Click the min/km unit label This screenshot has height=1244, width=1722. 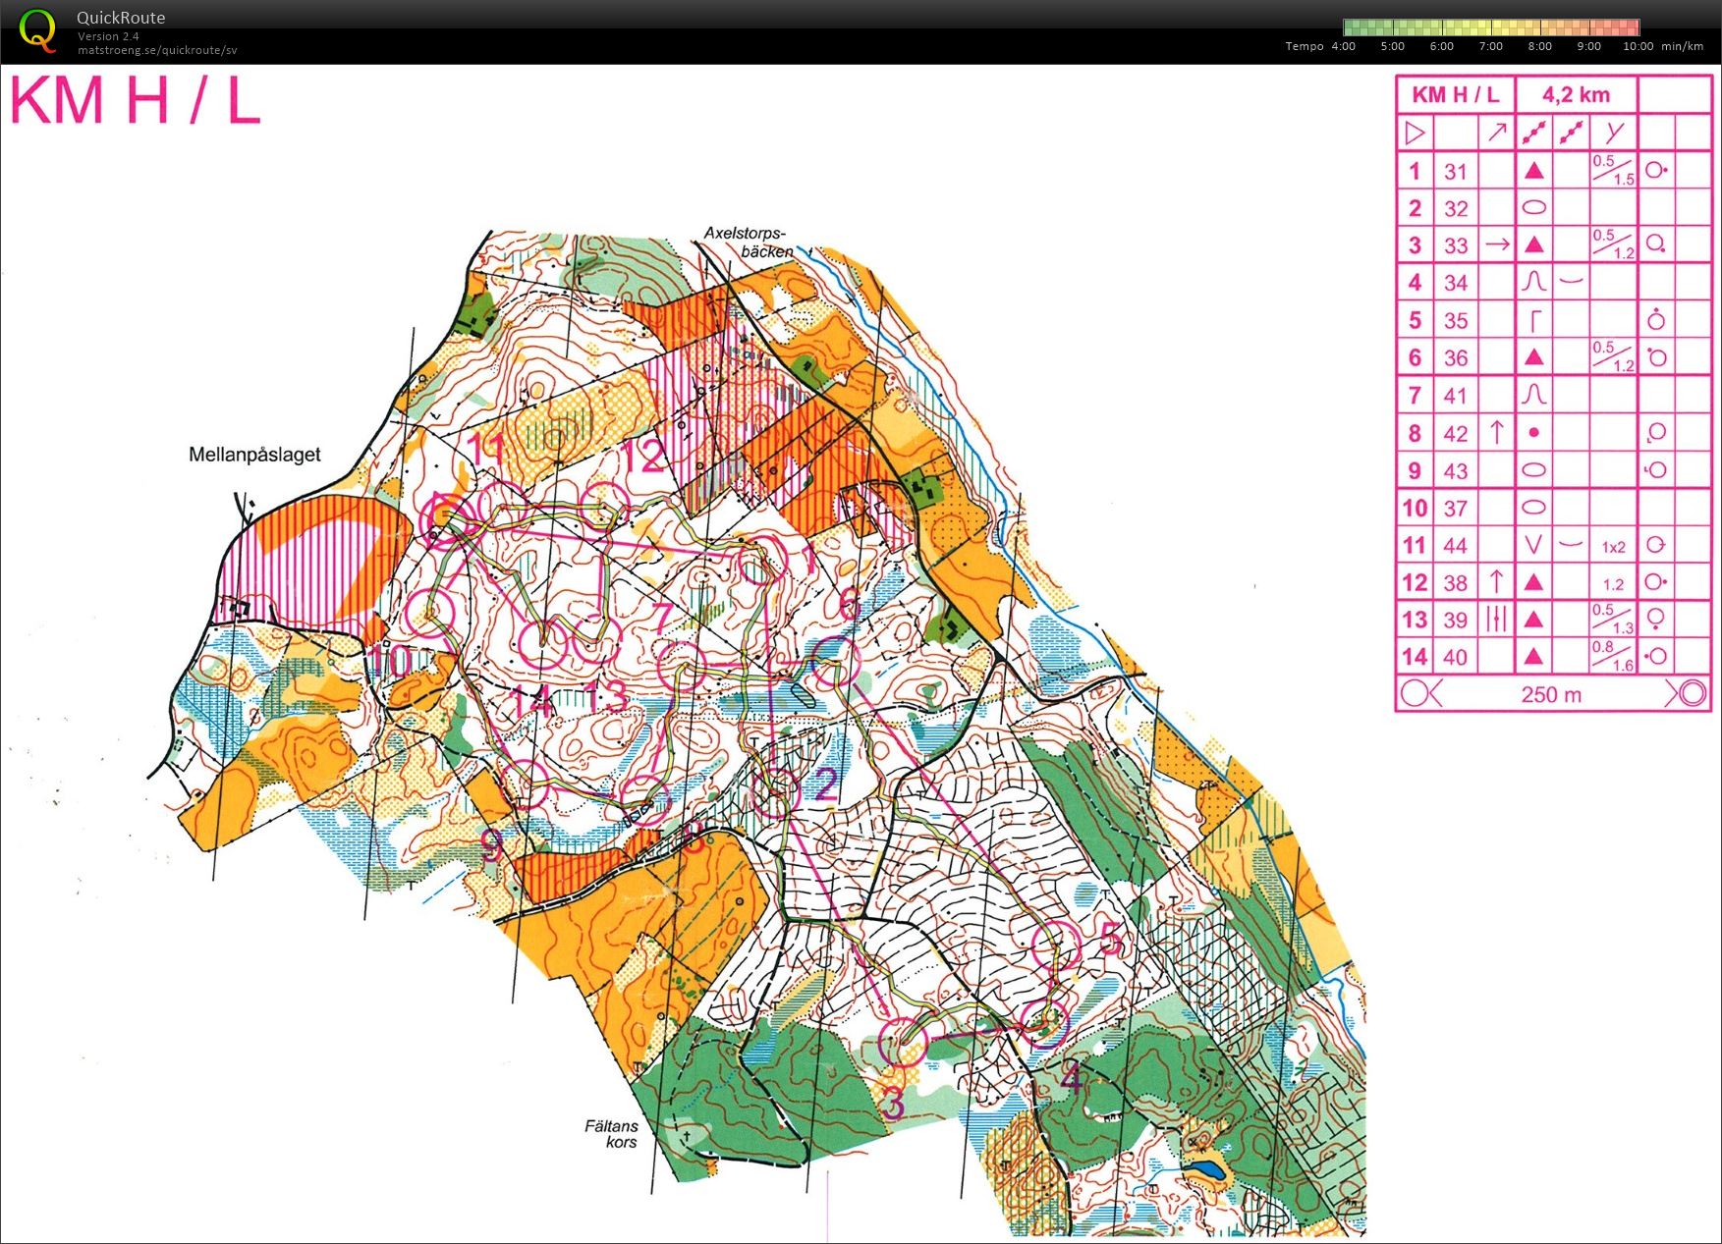coord(1683,46)
